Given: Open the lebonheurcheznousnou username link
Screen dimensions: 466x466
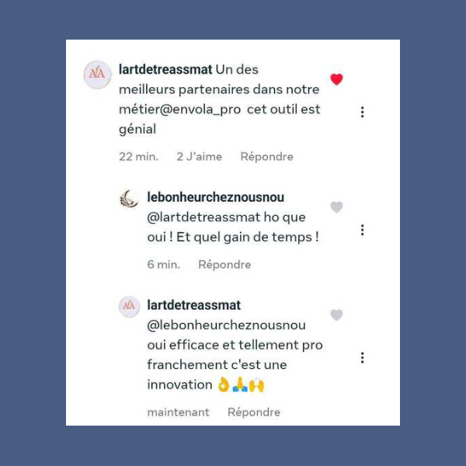Looking at the screenshot, I should [x=215, y=197].
